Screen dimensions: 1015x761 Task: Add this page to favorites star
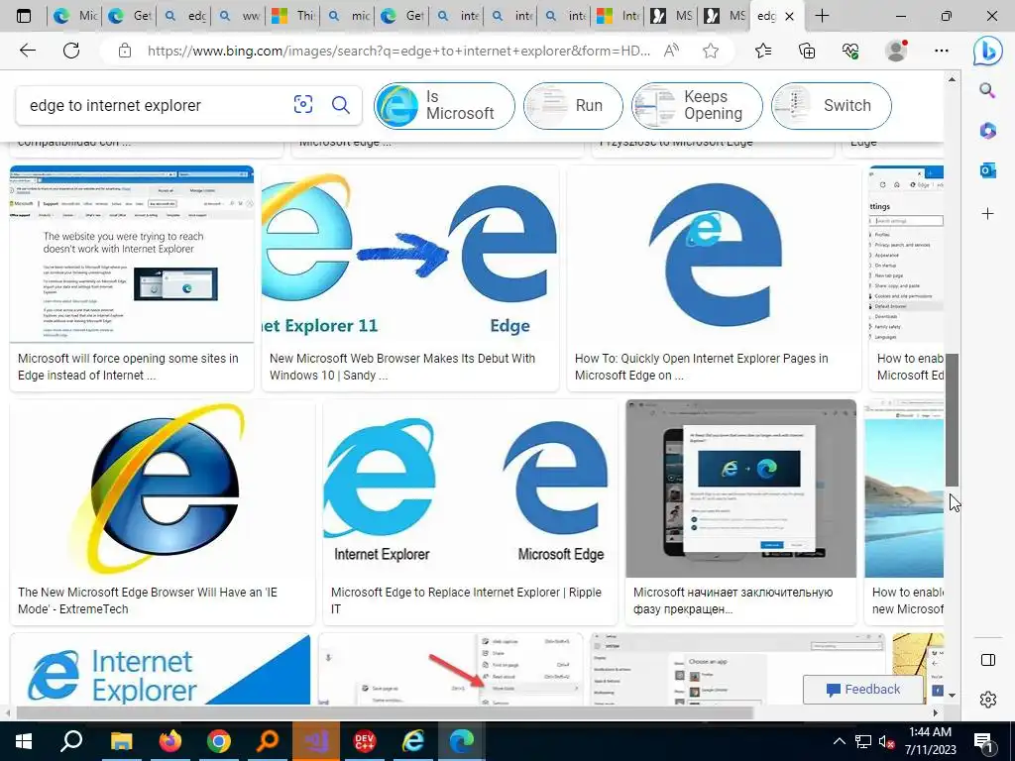(711, 51)
